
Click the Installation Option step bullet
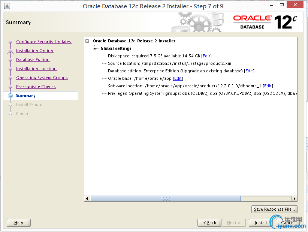click(x=10, y=51)
